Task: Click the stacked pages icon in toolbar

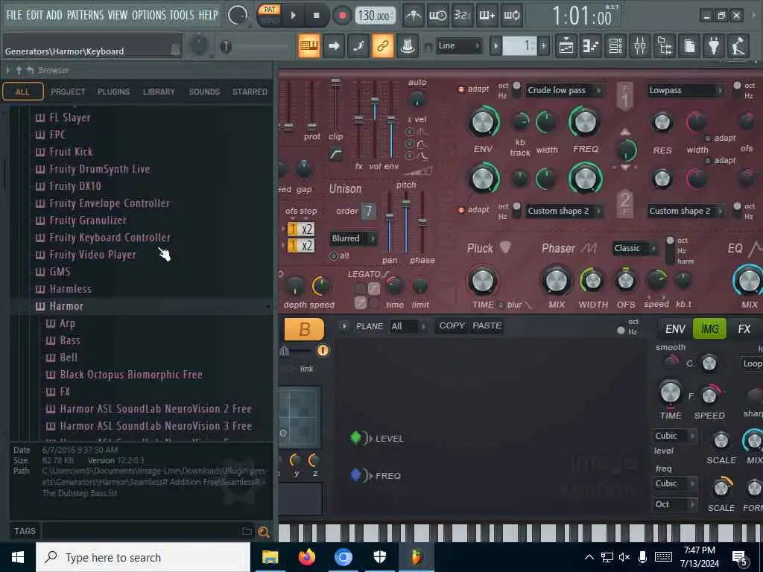Action: (689, 46)
